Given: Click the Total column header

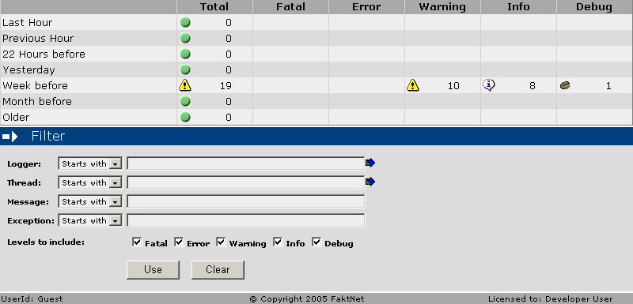Looking at the screenshot, I should (x=214, y=7).
